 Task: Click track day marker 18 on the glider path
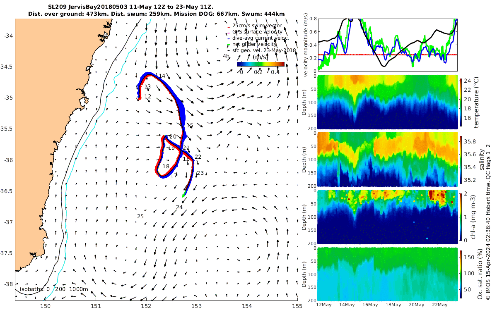pos(166,167)
